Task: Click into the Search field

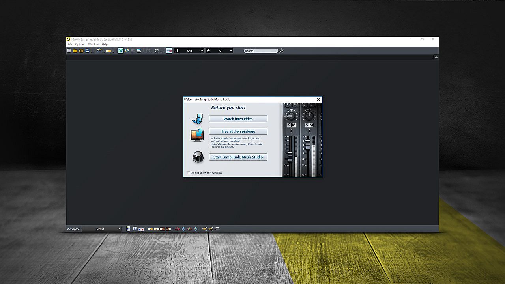Action: coord(260,51)
